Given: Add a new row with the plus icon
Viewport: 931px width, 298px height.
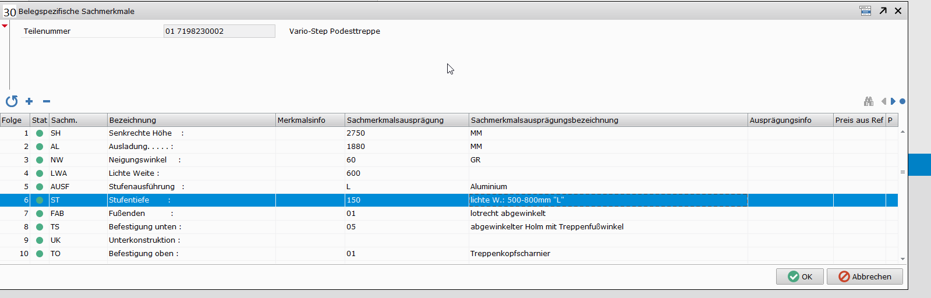Looking at the screenshot, I should tap(29, 101).
